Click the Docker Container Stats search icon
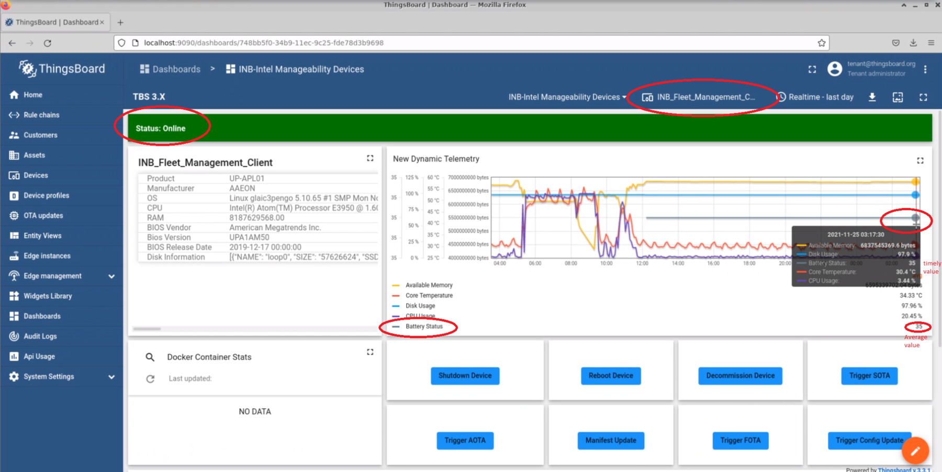The image size is (942, 472). tap(150, 357)
